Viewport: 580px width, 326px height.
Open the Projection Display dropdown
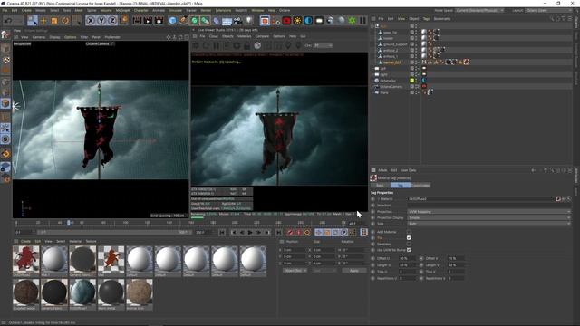(x=489, y=217)
